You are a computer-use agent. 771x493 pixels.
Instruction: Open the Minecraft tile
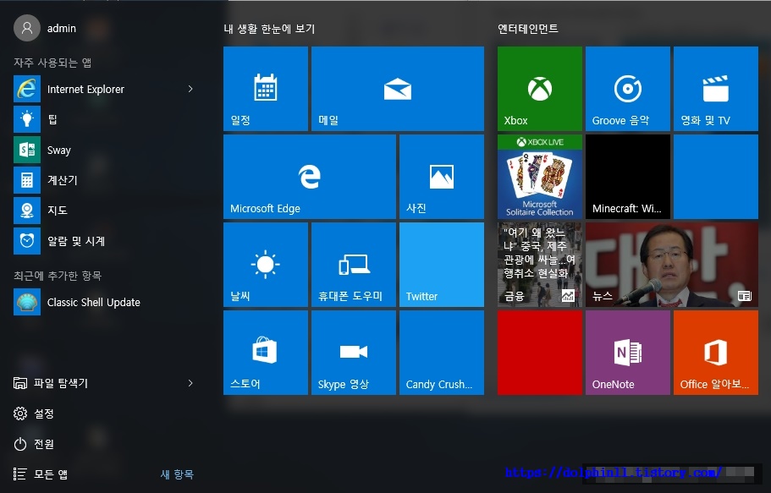point(628,177)
